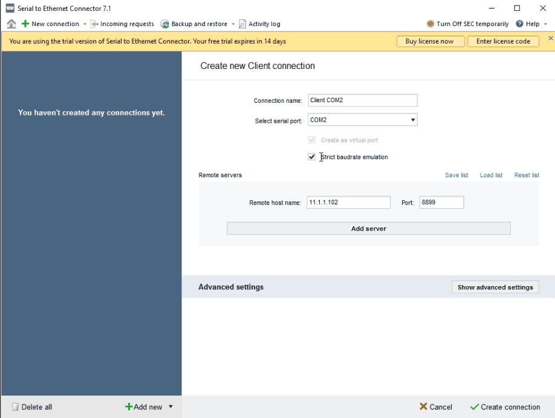Click Enter license code button

point(503,41)
